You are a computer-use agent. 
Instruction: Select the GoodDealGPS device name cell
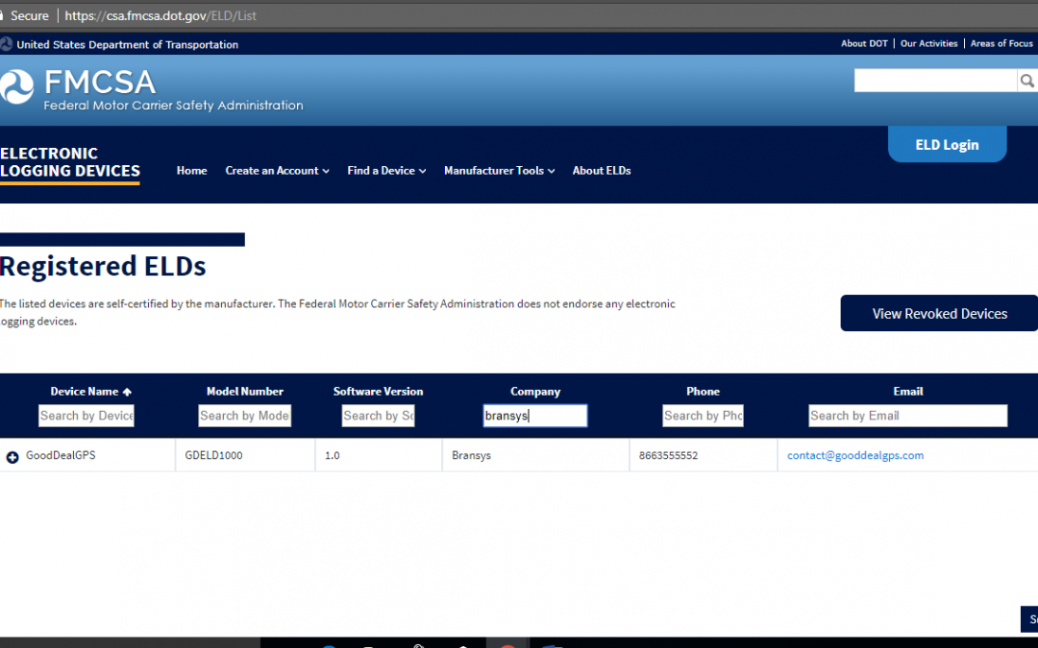coord(61,455)
